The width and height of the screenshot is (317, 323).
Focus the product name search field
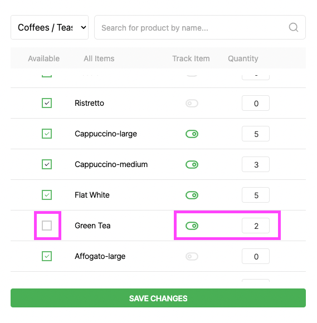(199, 27)
